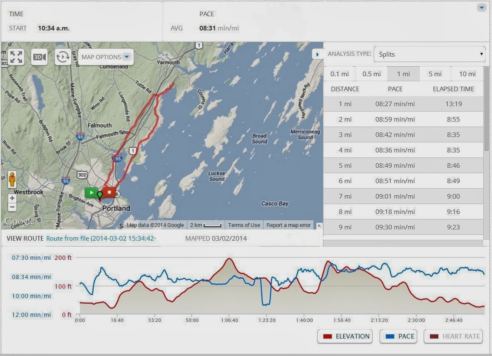Click the red stop marker on map
492x356 pixels.
point(109,192)
